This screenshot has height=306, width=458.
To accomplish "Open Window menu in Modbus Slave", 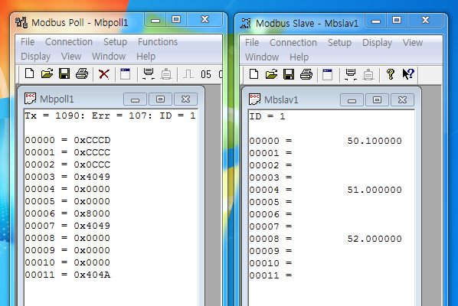I will (x=262, y=57).
